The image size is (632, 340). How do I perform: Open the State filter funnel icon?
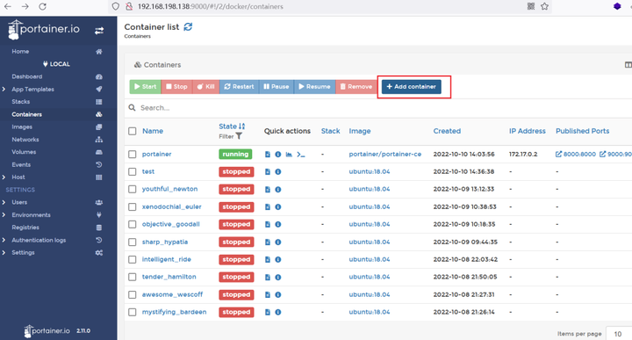click(239, 136)
